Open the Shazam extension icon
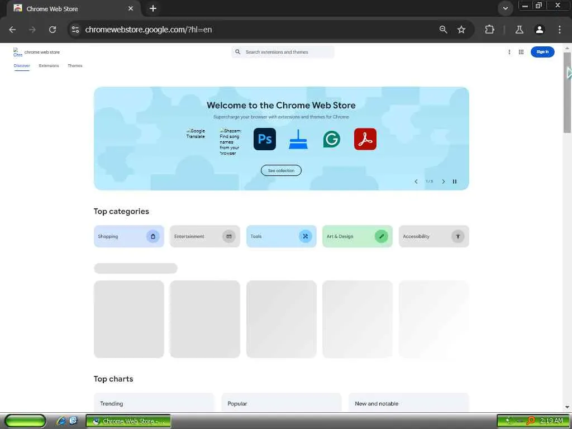 (x=230, y=142)
